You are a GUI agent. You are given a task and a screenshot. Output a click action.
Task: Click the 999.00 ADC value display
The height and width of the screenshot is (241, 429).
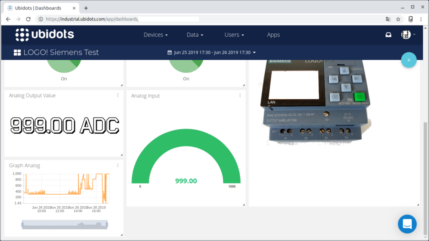65,126
